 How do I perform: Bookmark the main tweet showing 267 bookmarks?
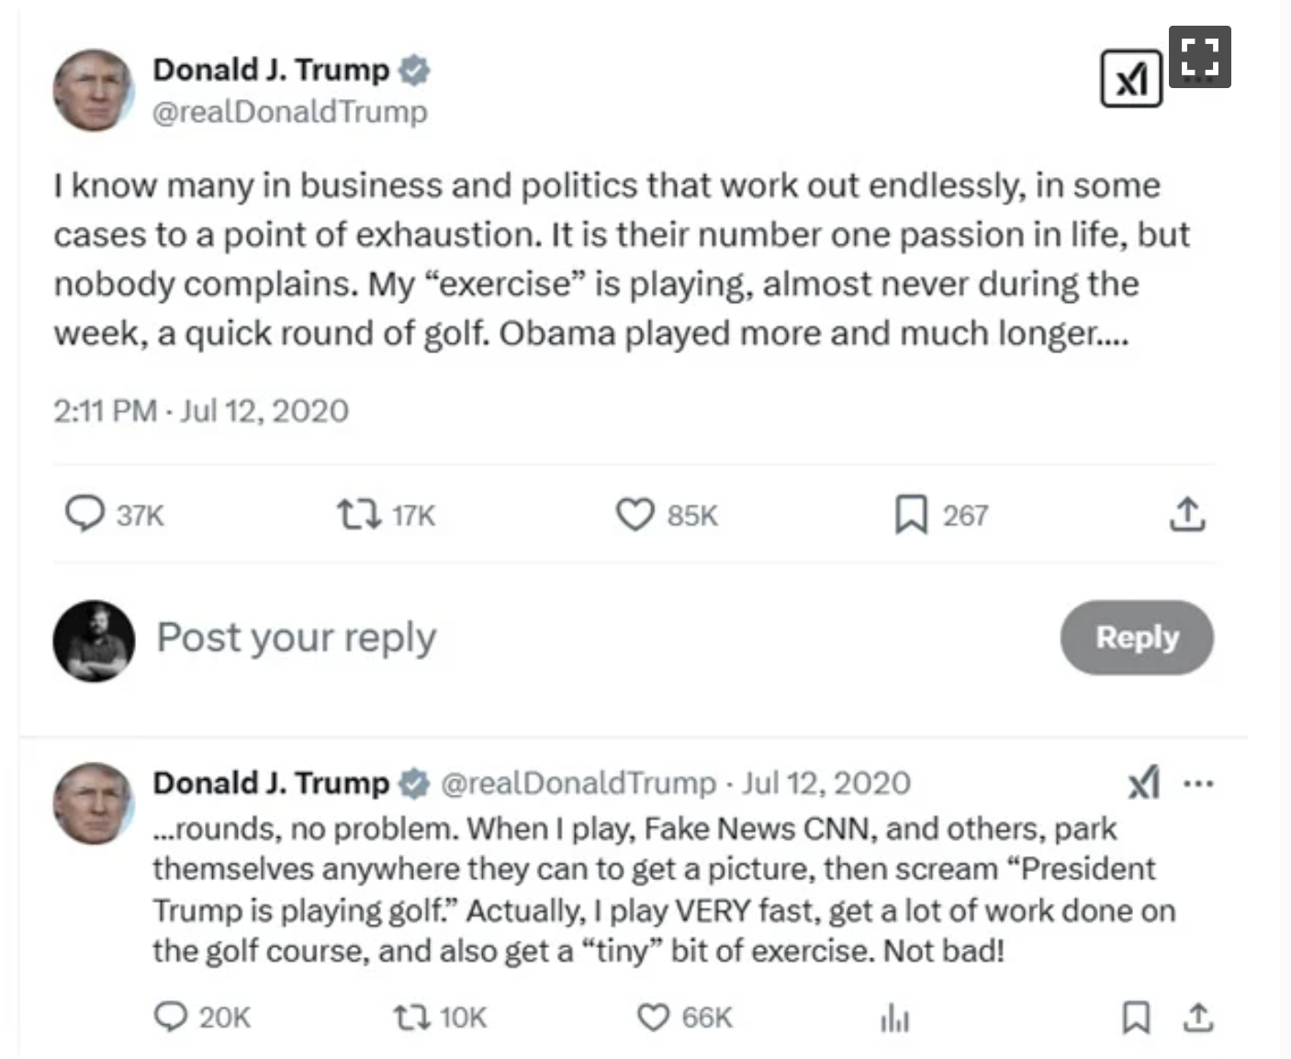911,514
